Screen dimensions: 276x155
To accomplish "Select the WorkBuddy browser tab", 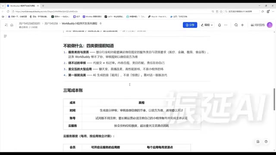I will [22, 6].
